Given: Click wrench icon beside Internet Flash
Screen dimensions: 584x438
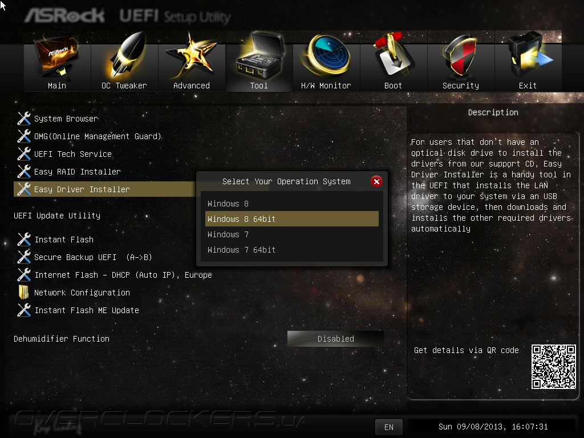Looking at the screenshot, I should coord(24,275).
